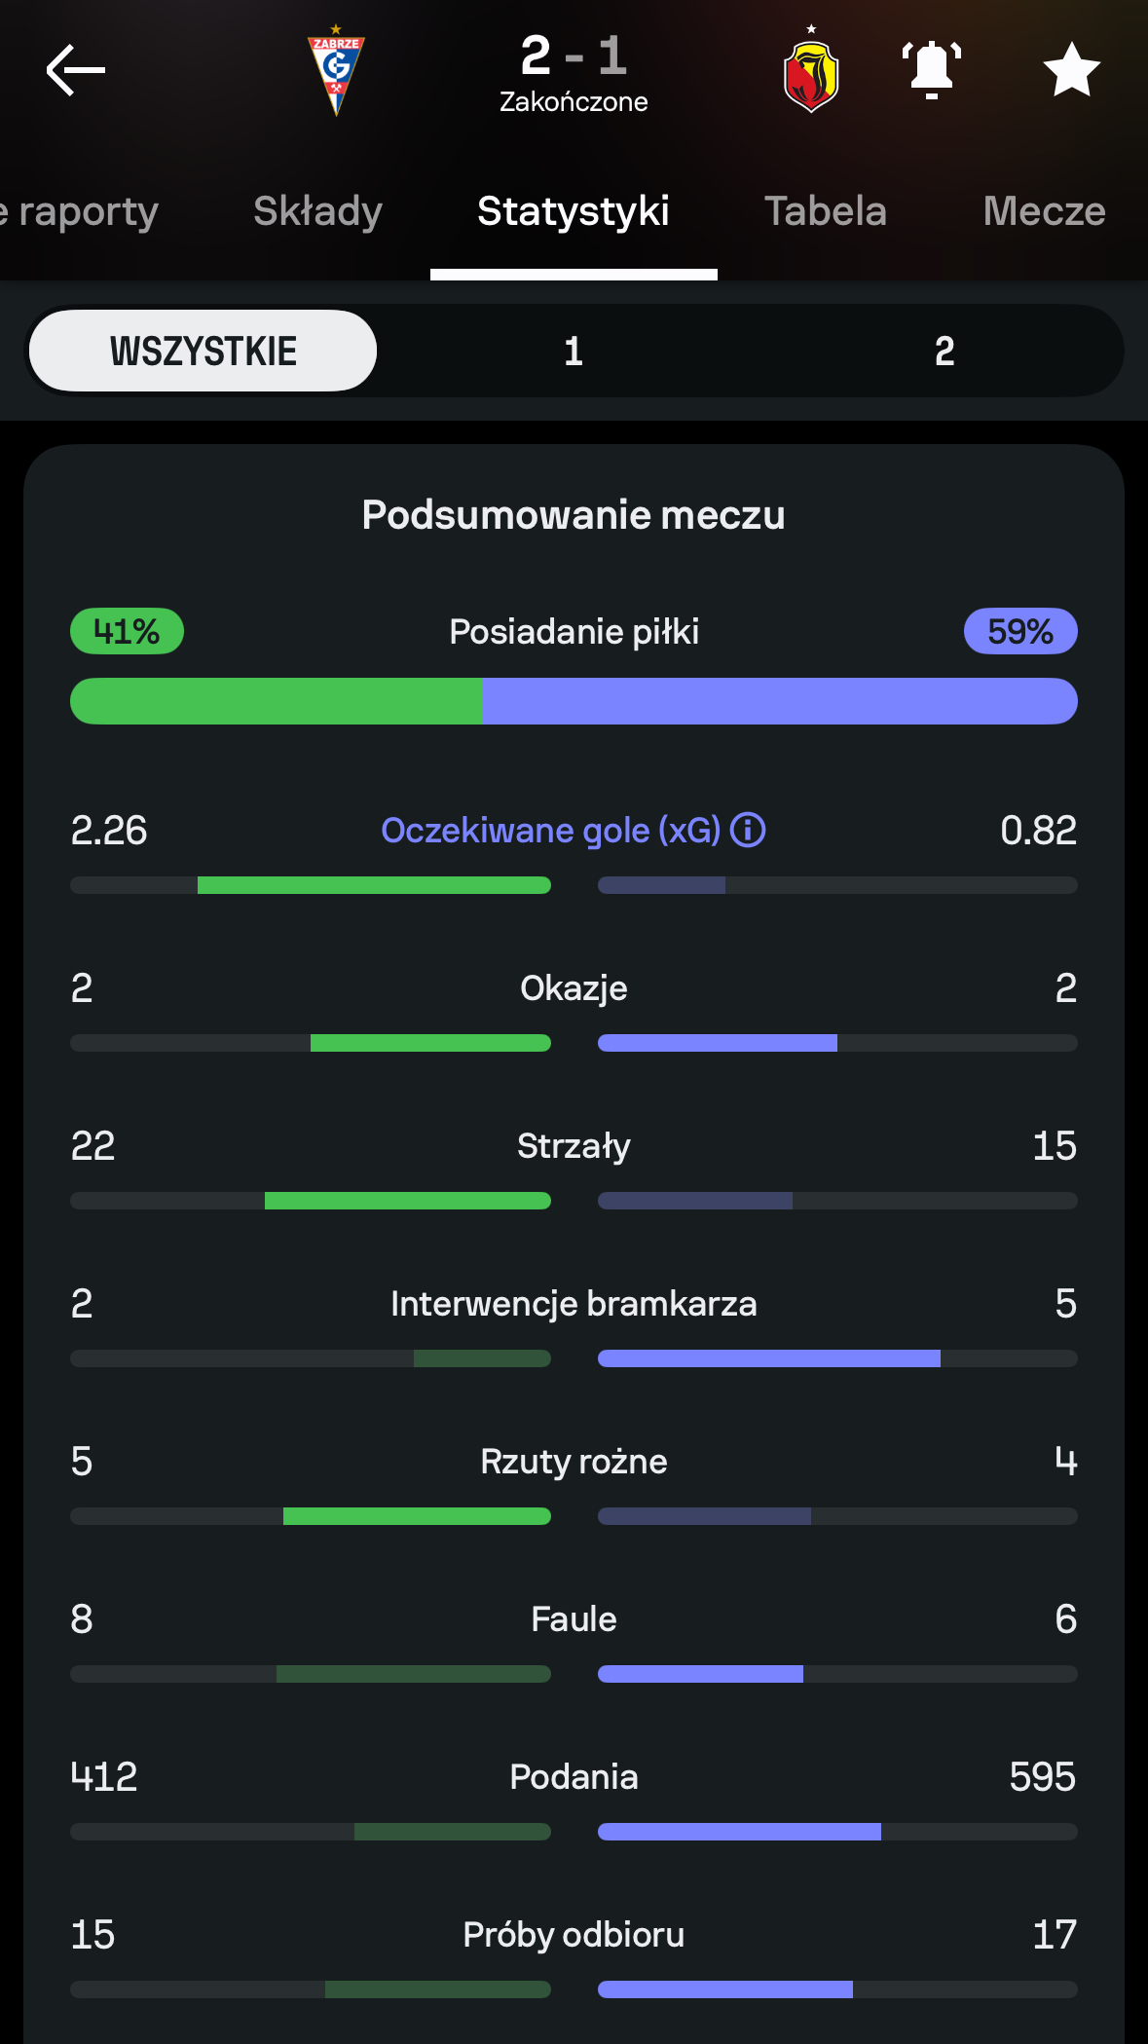
Task: Open the Tabela tab
Action: [826, 211]
